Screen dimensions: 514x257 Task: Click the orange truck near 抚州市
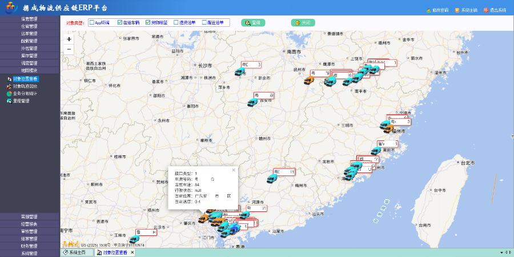point(309,81)
